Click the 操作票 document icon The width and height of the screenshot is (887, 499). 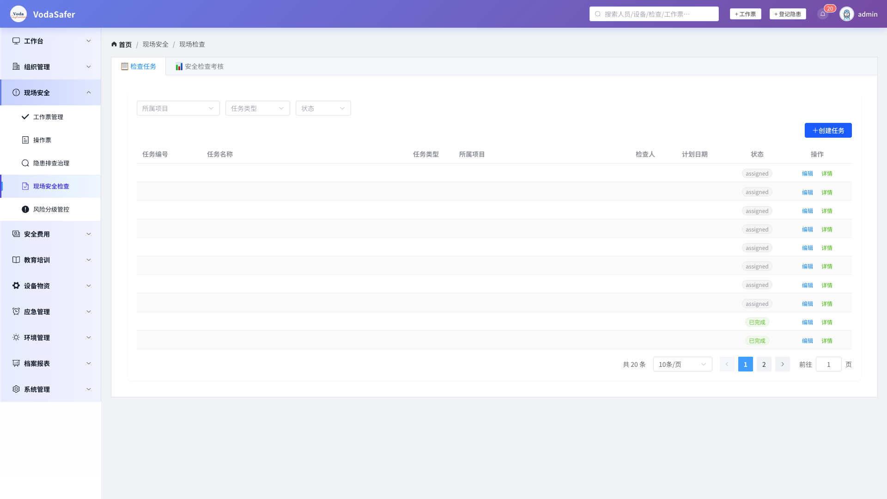pyautogui.click(x=25, y=140)
